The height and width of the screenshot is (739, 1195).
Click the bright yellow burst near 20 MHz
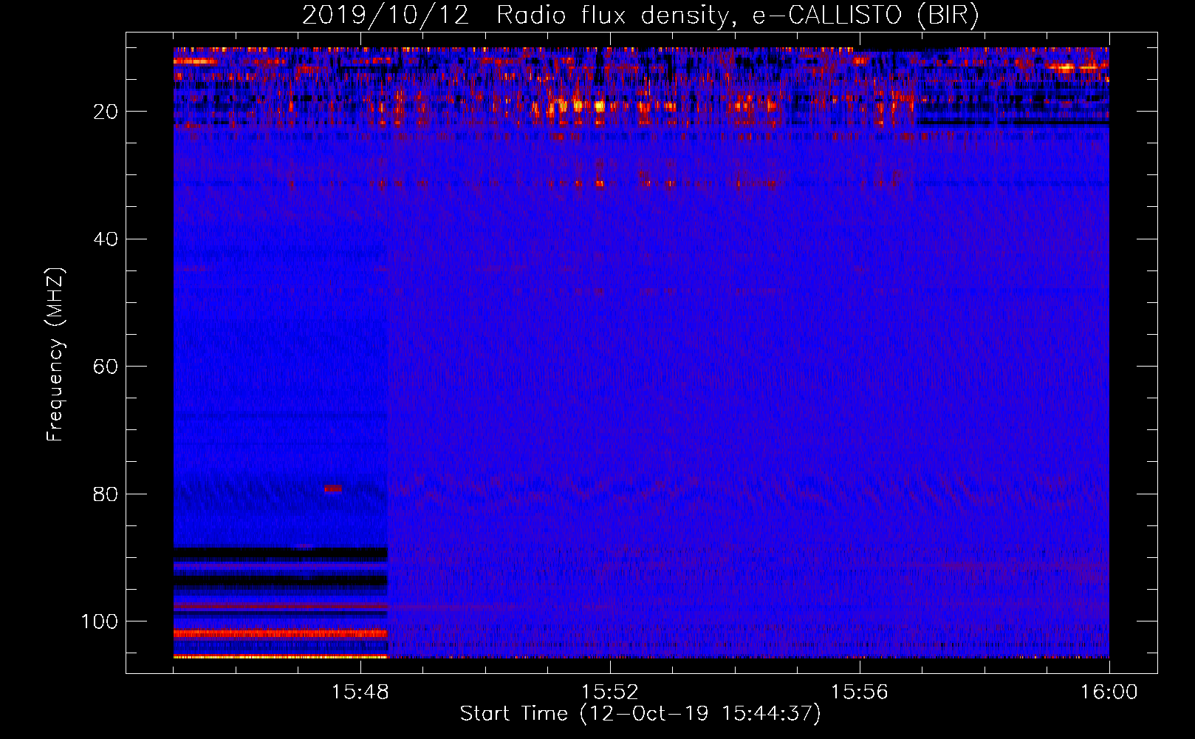pyautogui.click(x=599, y=106)
